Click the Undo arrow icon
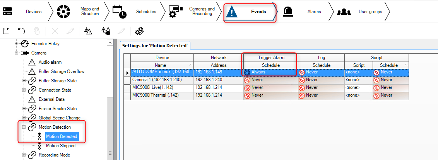Screen dimensions: 438x160 click(x=22, y=31)
